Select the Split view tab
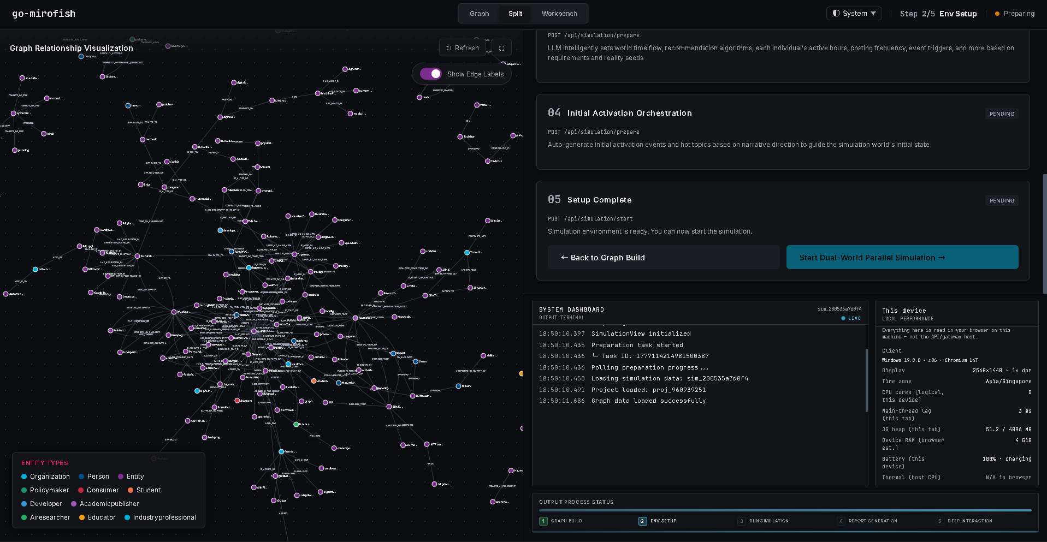Image resolution: width=1047 pixels, height=542 pixels. 515,14
